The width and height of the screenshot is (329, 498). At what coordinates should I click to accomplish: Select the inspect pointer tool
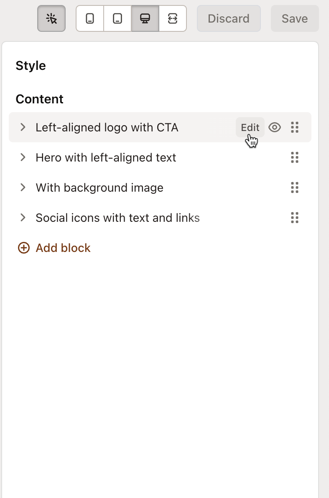[51, 18]
